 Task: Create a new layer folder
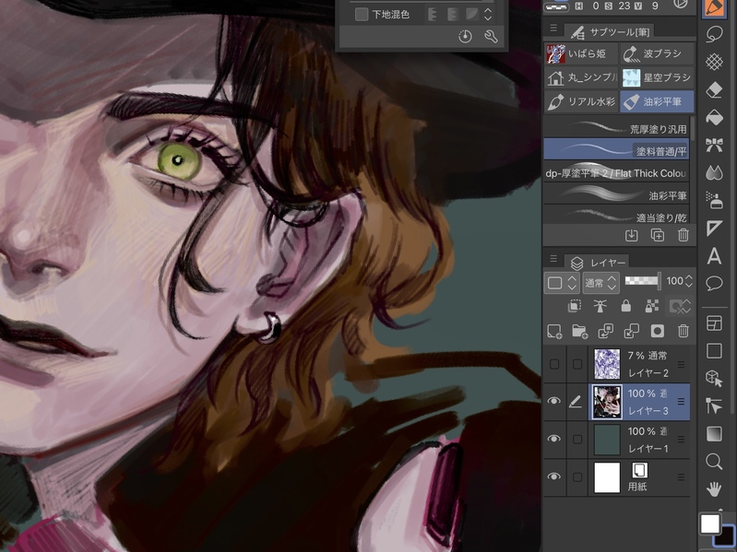tap(580, 332)
